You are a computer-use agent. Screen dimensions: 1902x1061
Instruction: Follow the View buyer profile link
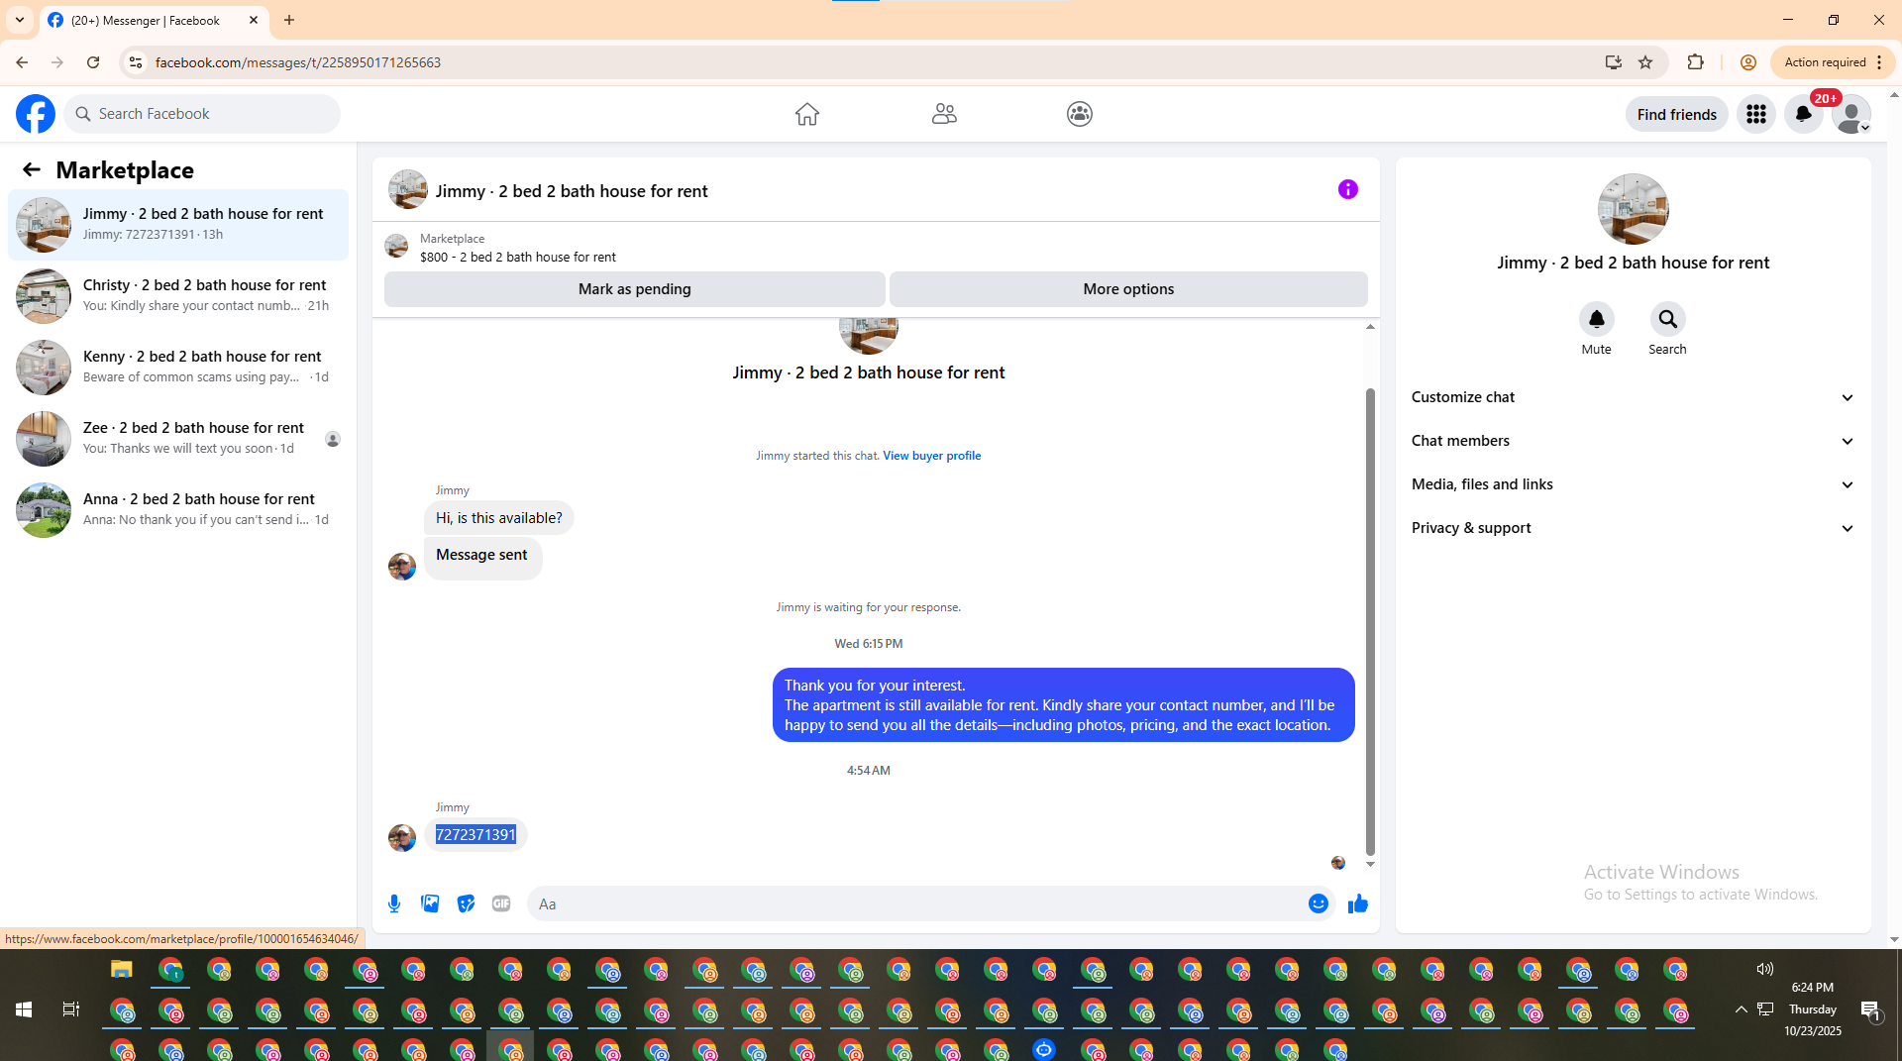(931, 456)
